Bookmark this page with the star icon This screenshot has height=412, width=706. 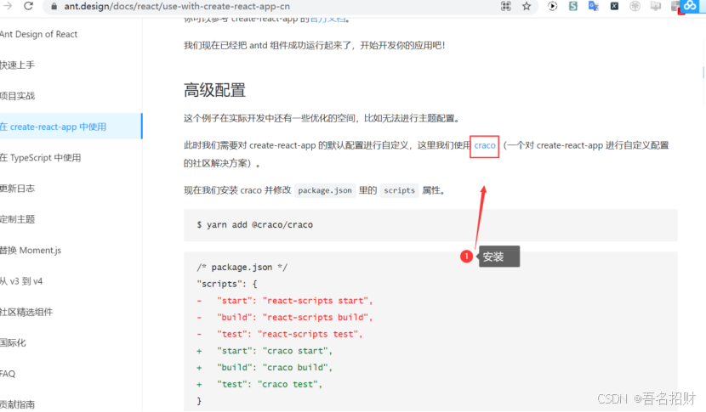tap(527, 6)
